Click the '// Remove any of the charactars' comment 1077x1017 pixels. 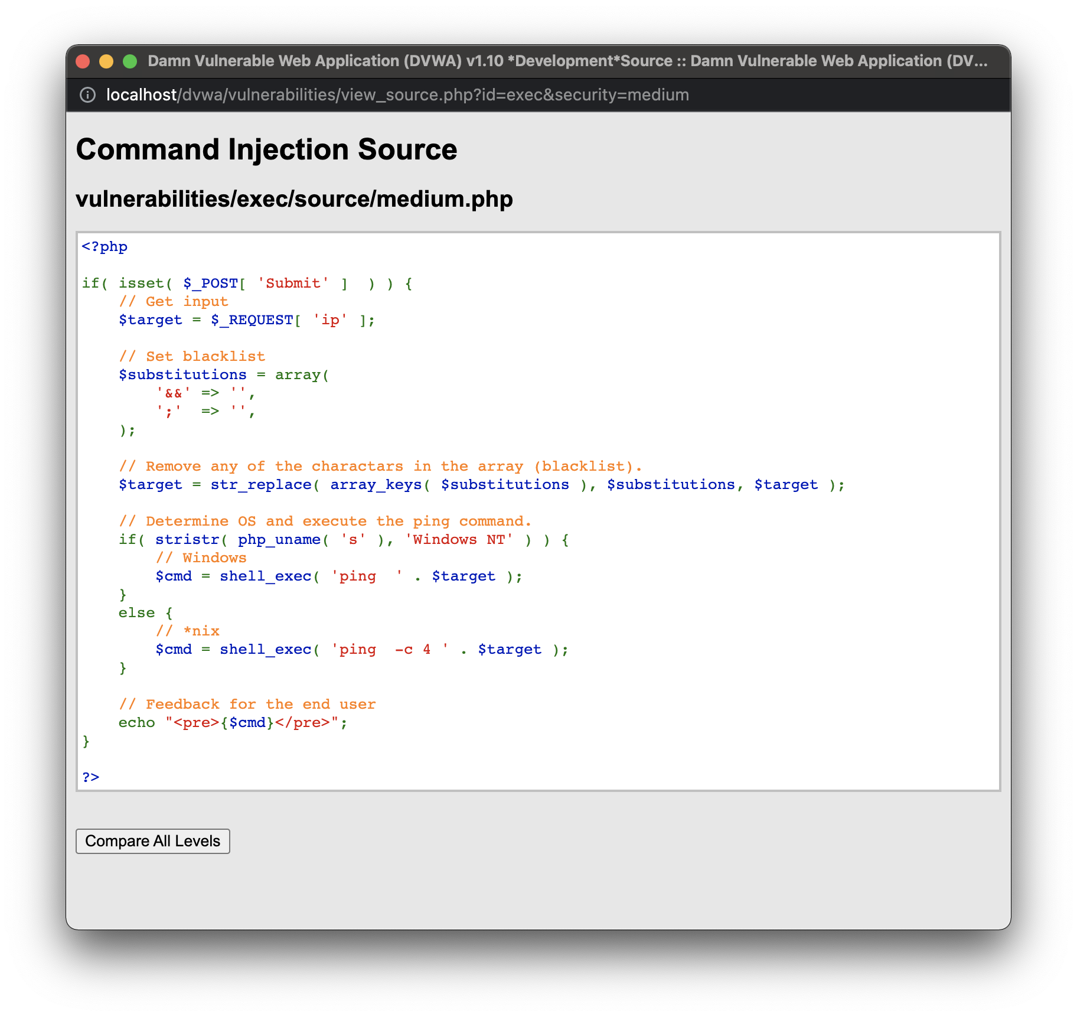[x=380, y=467]
